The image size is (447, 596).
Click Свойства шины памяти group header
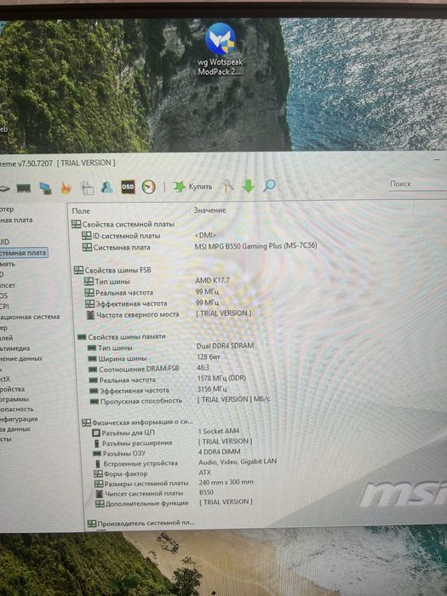[122, 337]
